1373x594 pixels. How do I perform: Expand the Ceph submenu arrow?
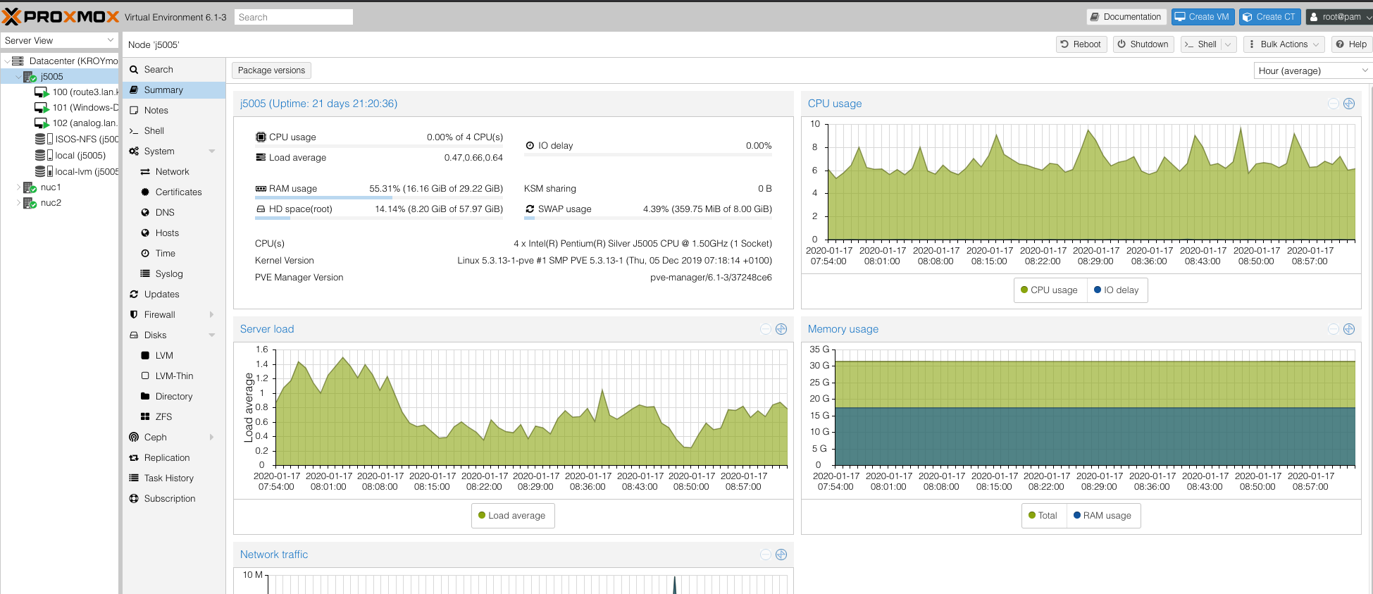tap(212, 438)
